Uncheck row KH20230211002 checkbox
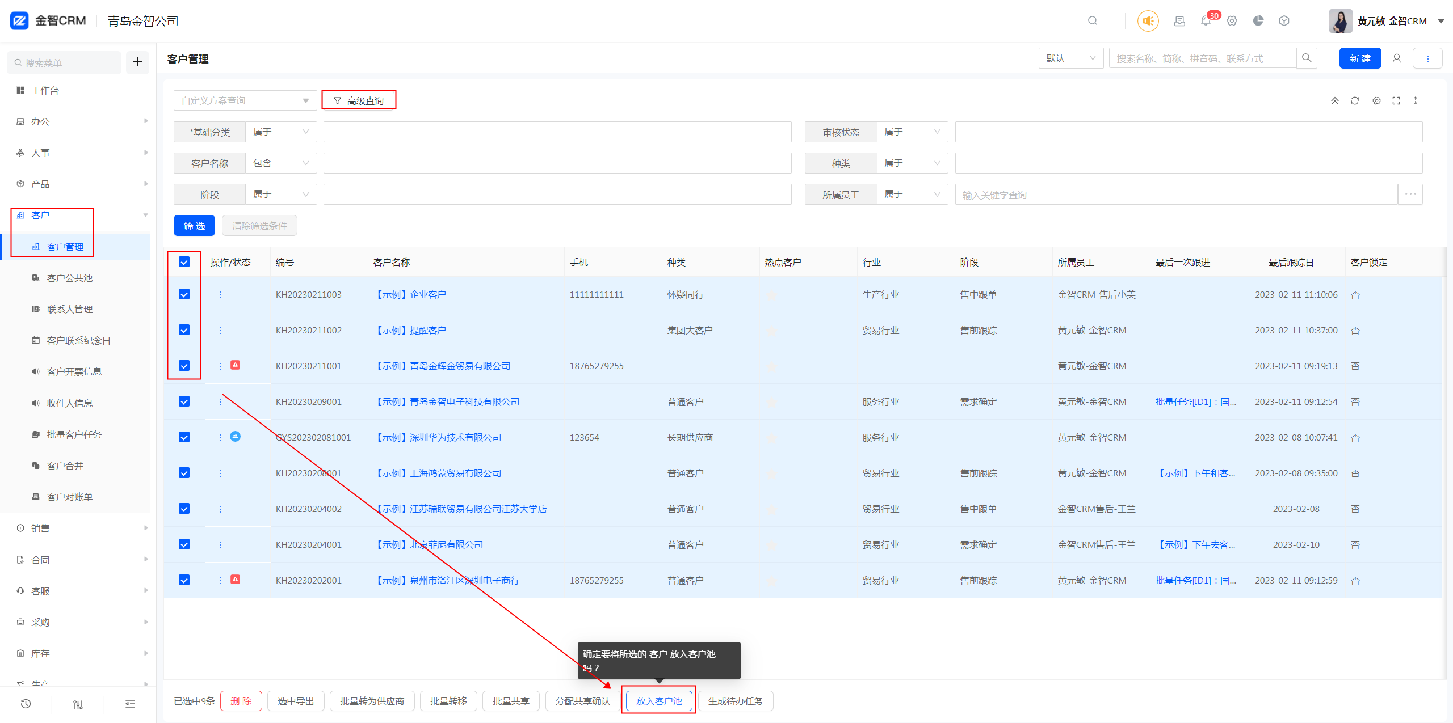Viewport: 1453px width, 723px height. tap(184, 330)
